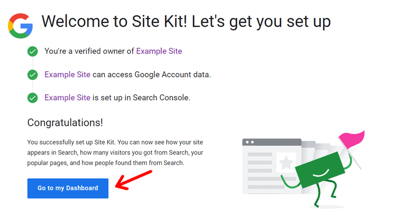
Task: Click the checkmark beside Search Console line
Action: pos(33,98)
